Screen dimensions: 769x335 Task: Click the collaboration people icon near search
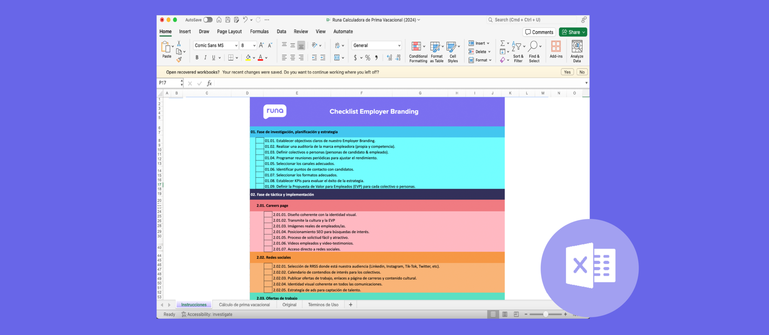coord(584,20)
